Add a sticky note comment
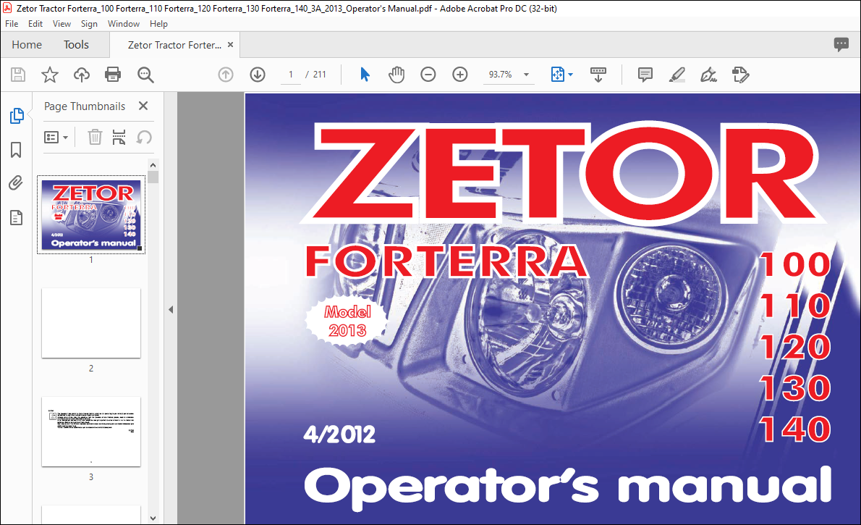 645,74
